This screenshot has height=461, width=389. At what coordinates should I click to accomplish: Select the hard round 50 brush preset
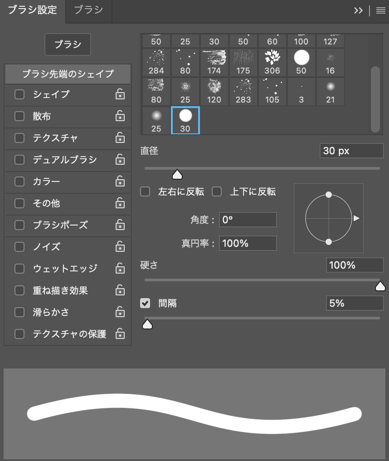coord(301,62)
